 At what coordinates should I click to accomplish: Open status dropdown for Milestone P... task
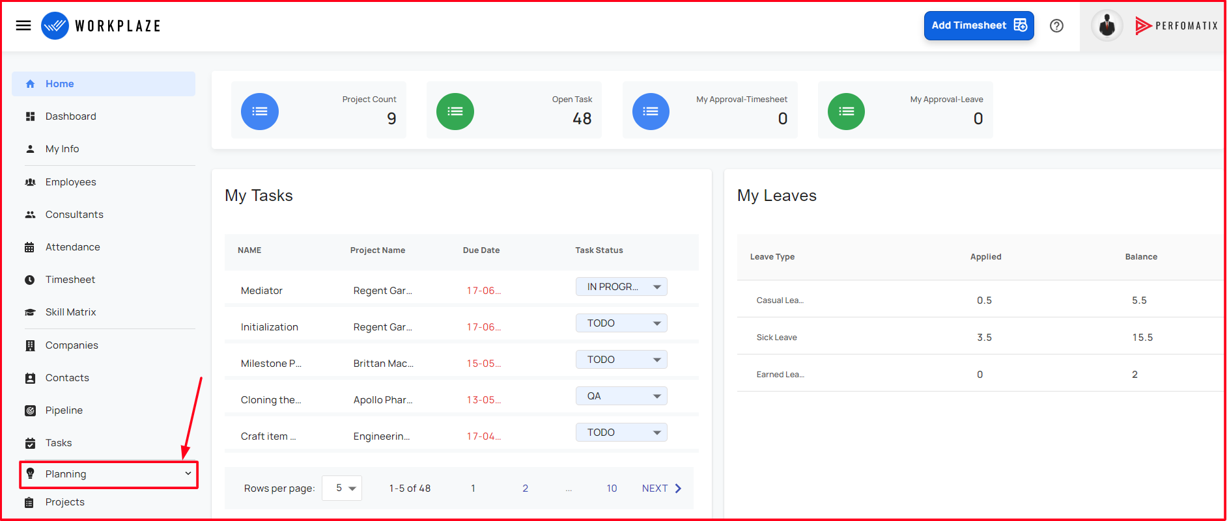point(621,360)
